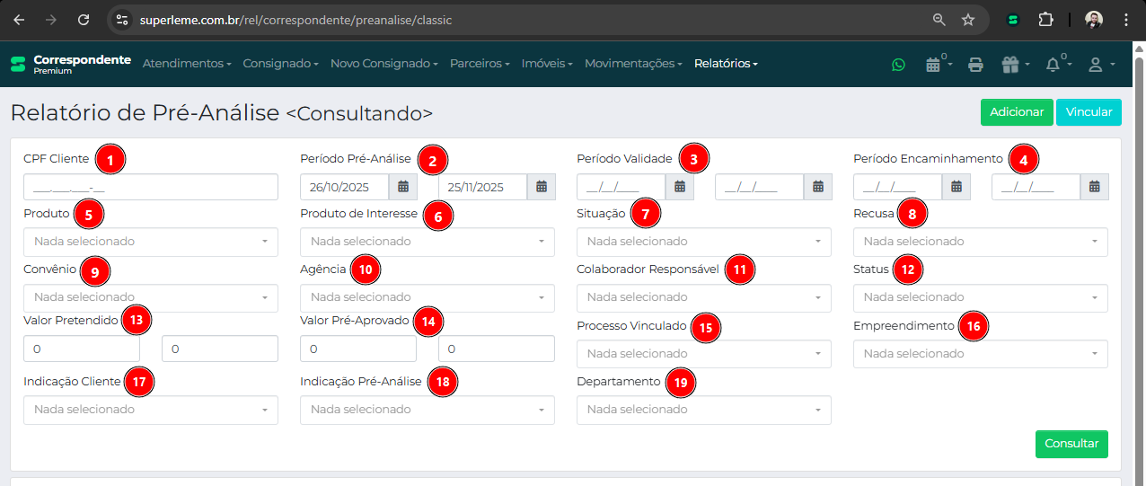
Task: Expand the Departamento dropdown
Action: pos(704,410)
